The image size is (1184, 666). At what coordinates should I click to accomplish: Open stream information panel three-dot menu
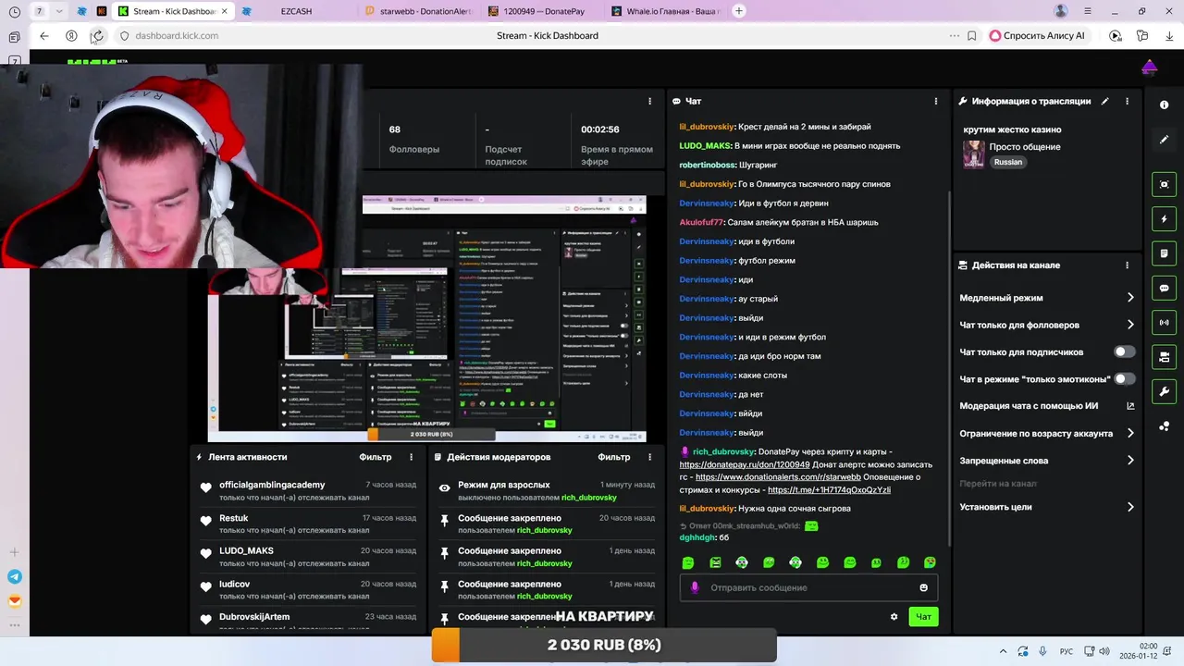click(x=1127, y=101)
